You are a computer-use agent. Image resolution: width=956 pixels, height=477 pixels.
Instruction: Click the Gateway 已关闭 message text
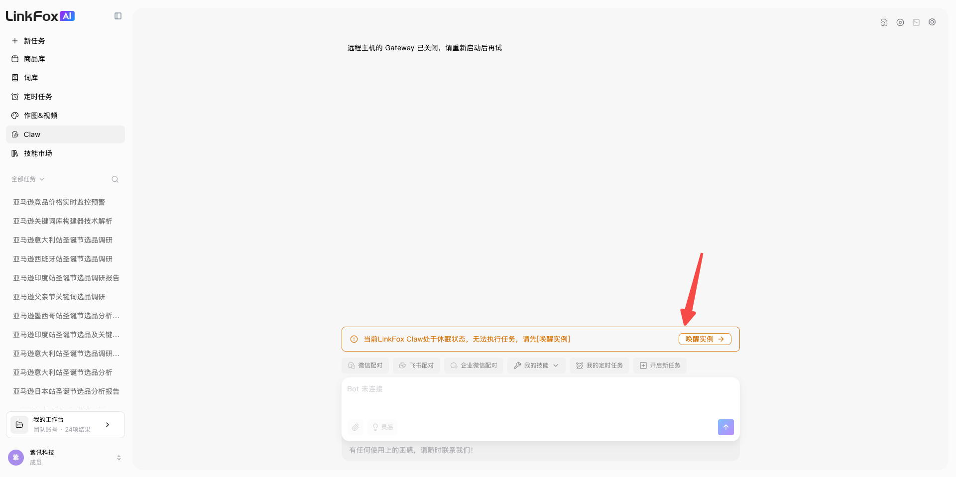pyautogui.click(x=425, y=48)
